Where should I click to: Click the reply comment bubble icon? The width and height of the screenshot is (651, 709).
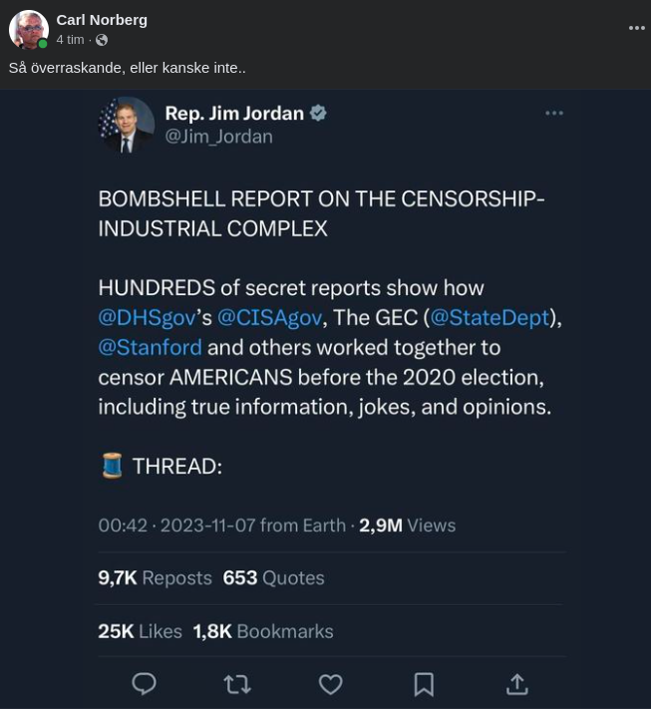click(145, 684)
